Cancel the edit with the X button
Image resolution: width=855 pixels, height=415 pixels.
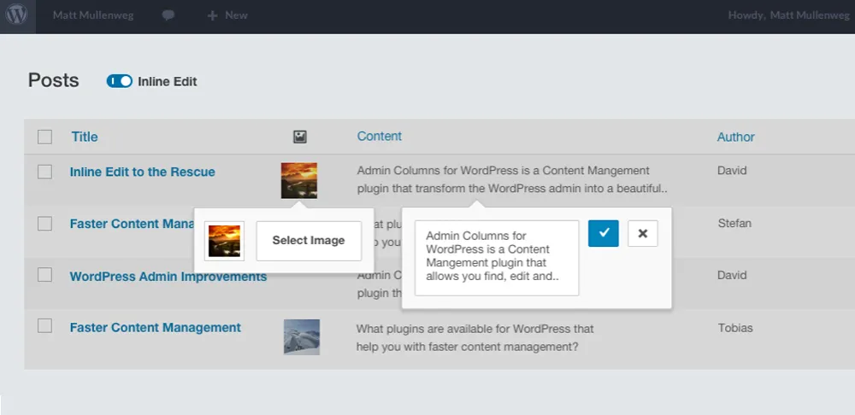pos(643,233)
